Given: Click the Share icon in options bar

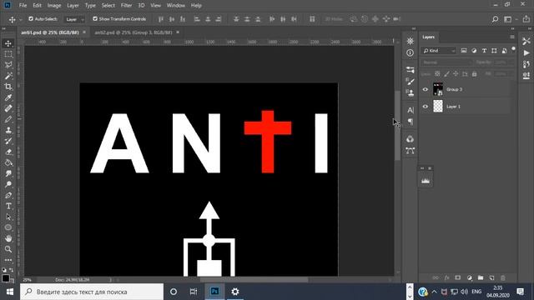Looking at the screenshot, I should pyautogui.click(x=526, y=19).
